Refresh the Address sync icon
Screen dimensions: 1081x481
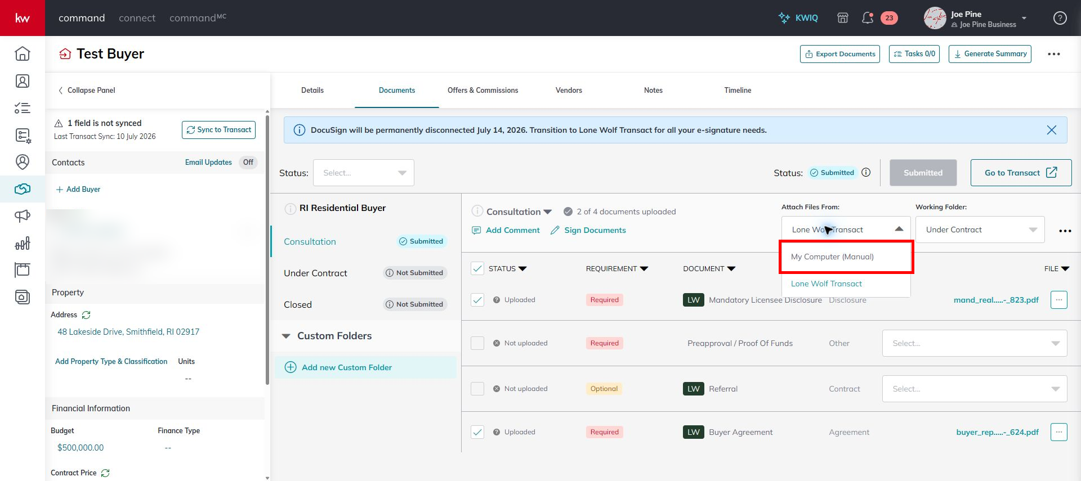click(x=86, y=315)
